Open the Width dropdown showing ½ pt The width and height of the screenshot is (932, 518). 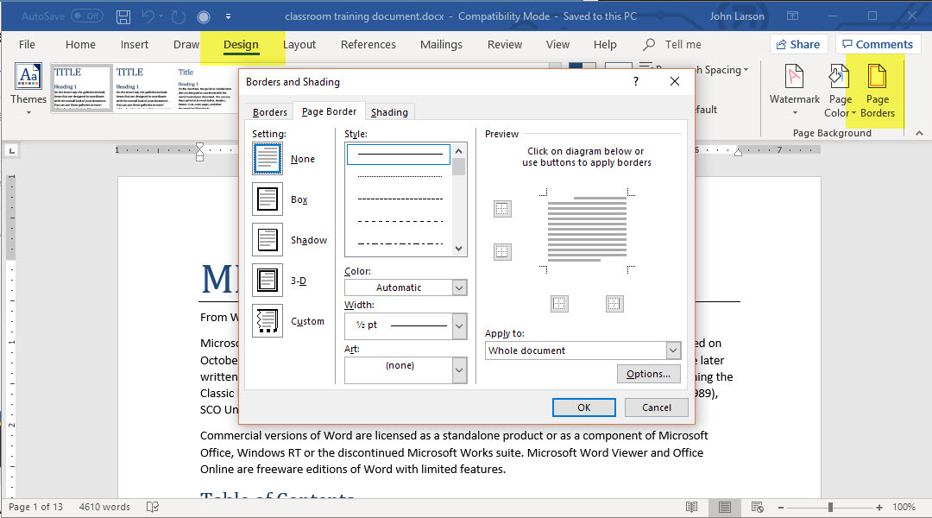click(459, 325)
